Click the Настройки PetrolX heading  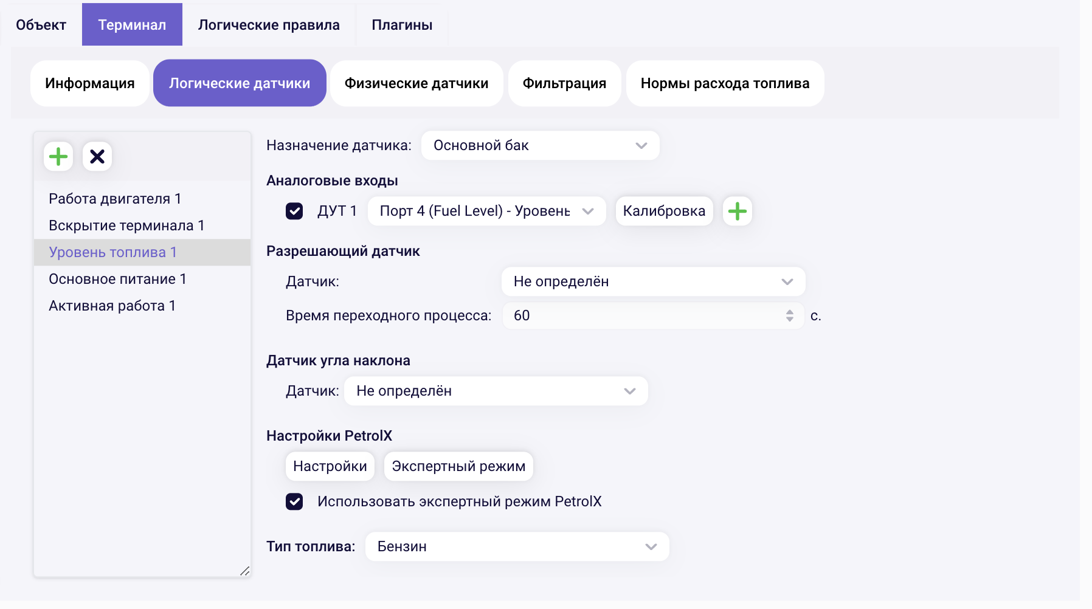(x=329, y=436)
